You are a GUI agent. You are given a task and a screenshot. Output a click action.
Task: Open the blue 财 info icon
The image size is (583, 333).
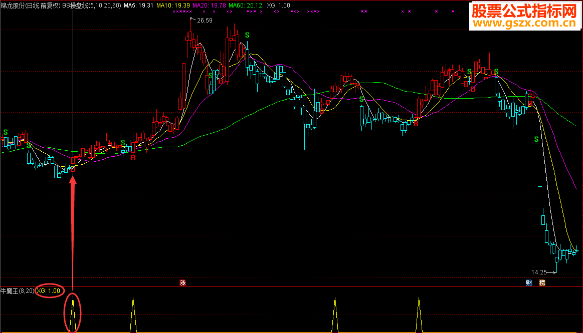coord(529,283)
